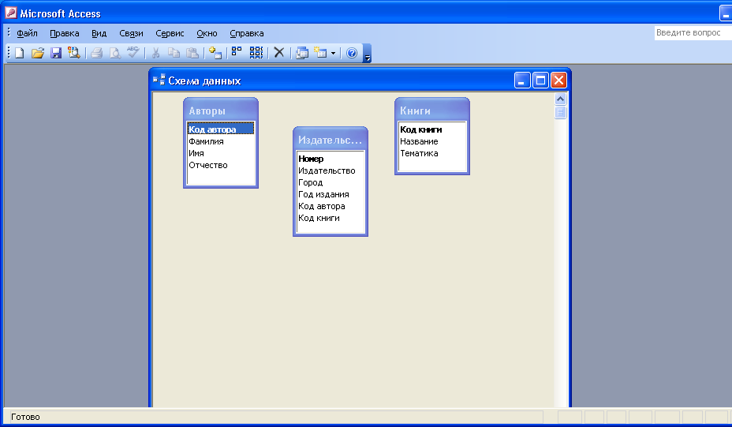
Task: Select Издательство field in the list
Action: click(x=331, y=170)
